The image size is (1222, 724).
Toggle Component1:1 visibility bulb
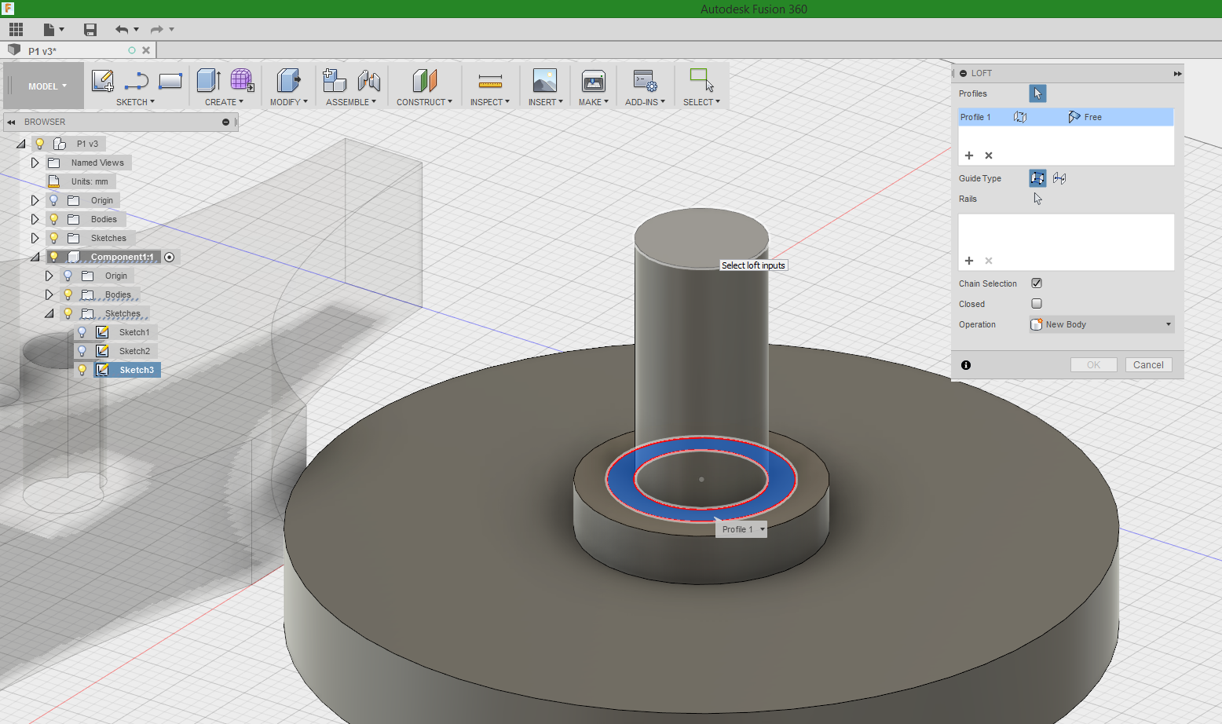(54, 257)
